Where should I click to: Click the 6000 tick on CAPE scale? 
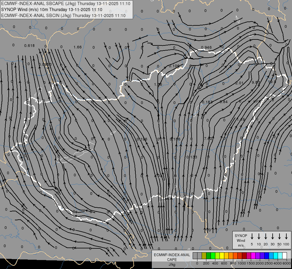click(x=287, y=263)
